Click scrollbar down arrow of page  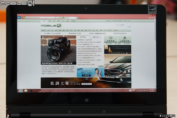[x=155, y=86]
